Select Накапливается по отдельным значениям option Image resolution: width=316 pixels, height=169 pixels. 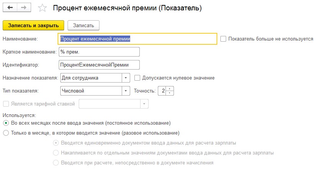[x=56, y=153]
